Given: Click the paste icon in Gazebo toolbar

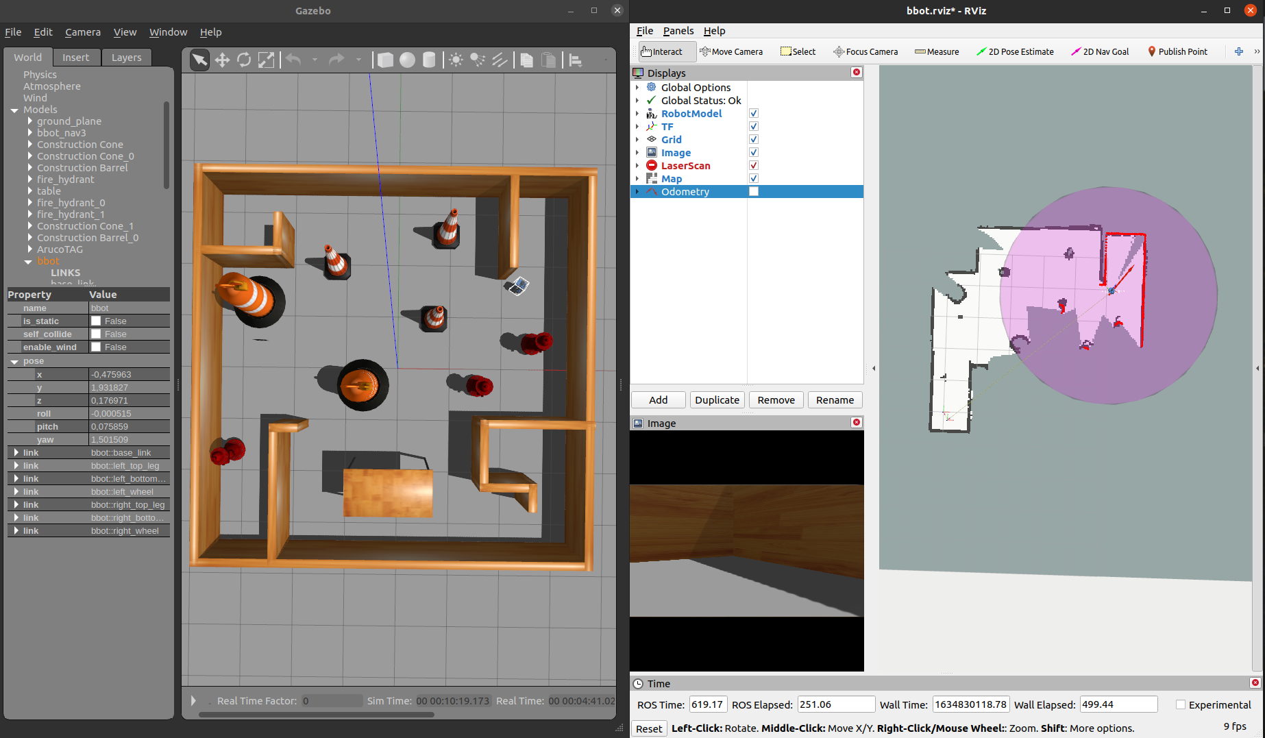Looking at the screenshot, I should pyautogui.click(x=548, y=60).
